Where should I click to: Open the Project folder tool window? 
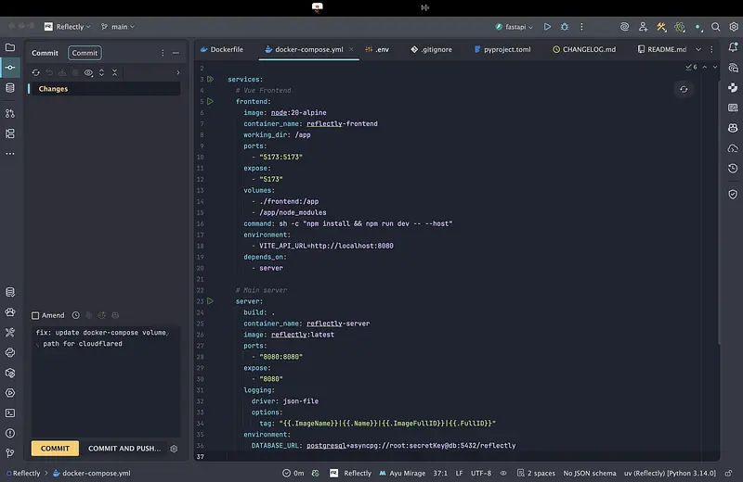(x=10, y=47)
